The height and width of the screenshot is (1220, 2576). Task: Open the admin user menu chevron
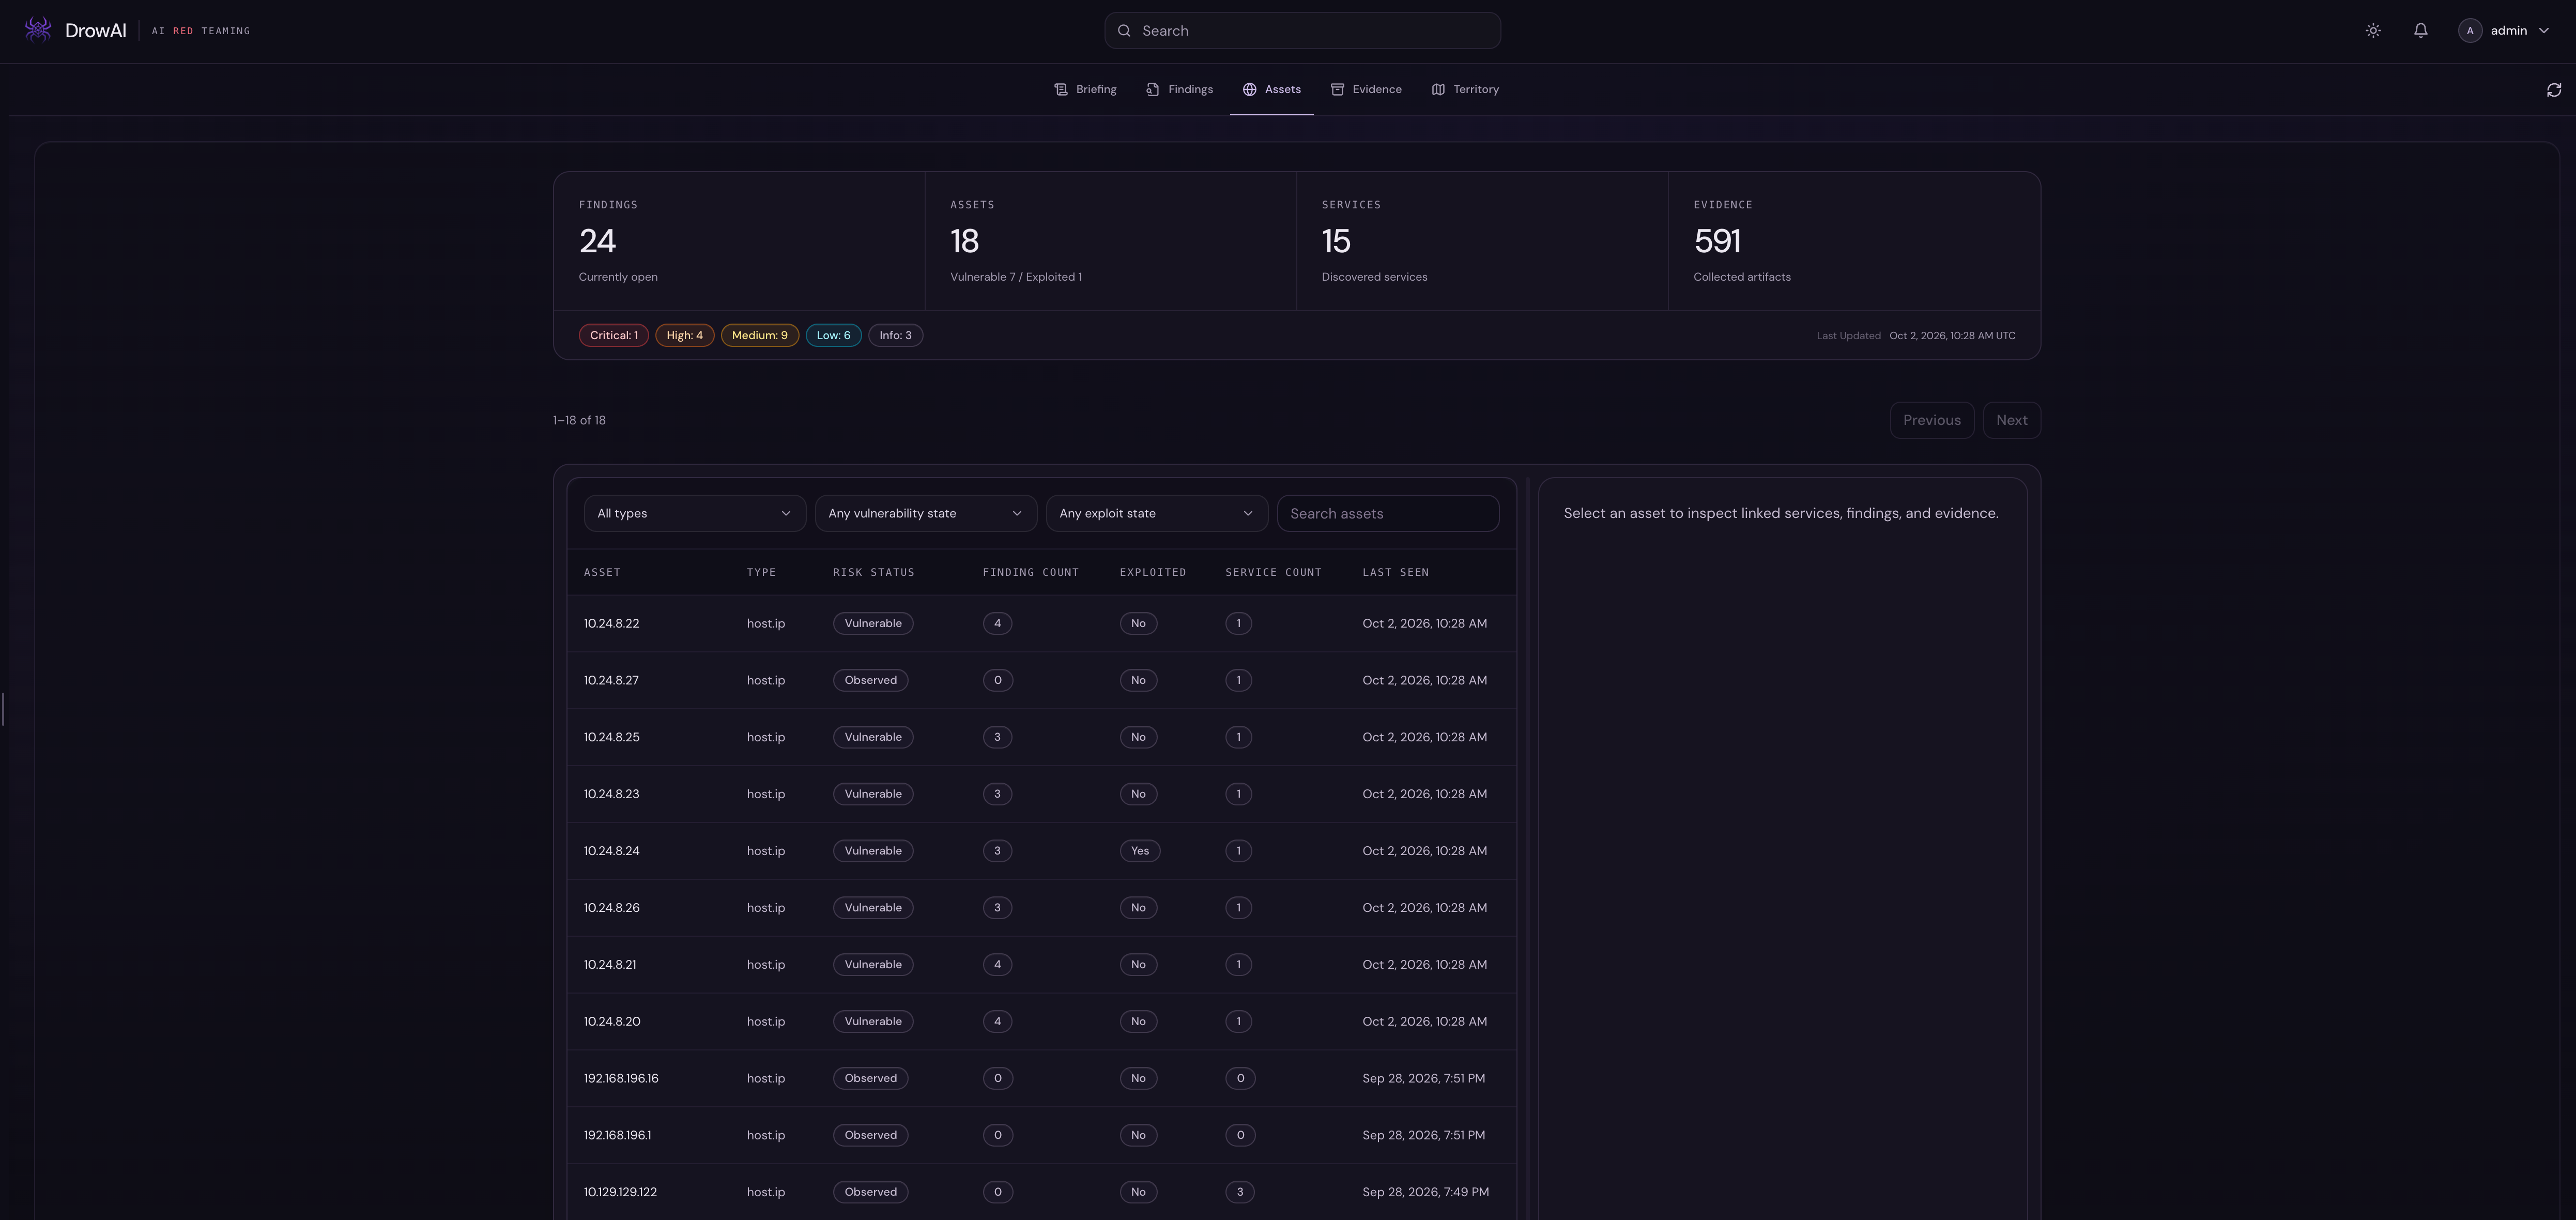(2543, 31)
